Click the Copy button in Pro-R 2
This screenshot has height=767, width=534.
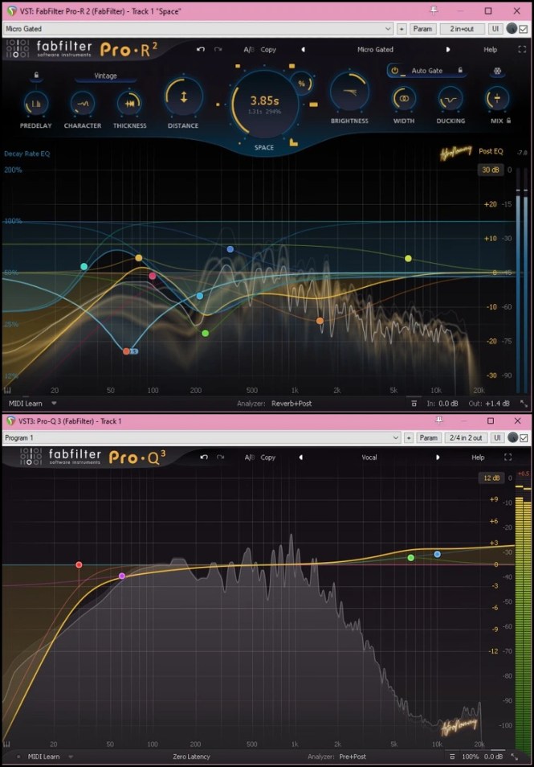[268, 50]
